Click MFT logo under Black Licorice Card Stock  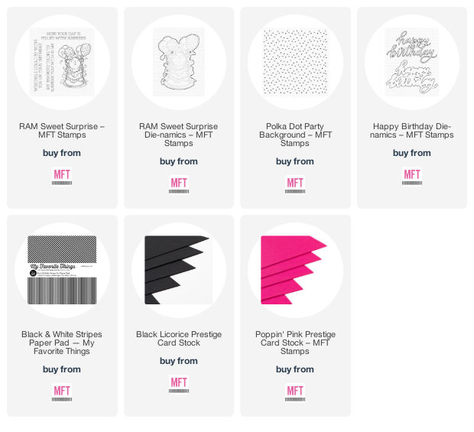(179, 385)
